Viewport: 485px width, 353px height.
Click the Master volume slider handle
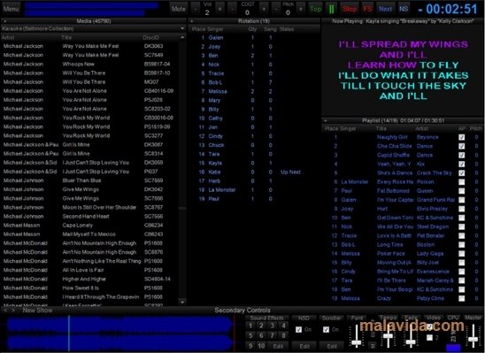point(473,339)
